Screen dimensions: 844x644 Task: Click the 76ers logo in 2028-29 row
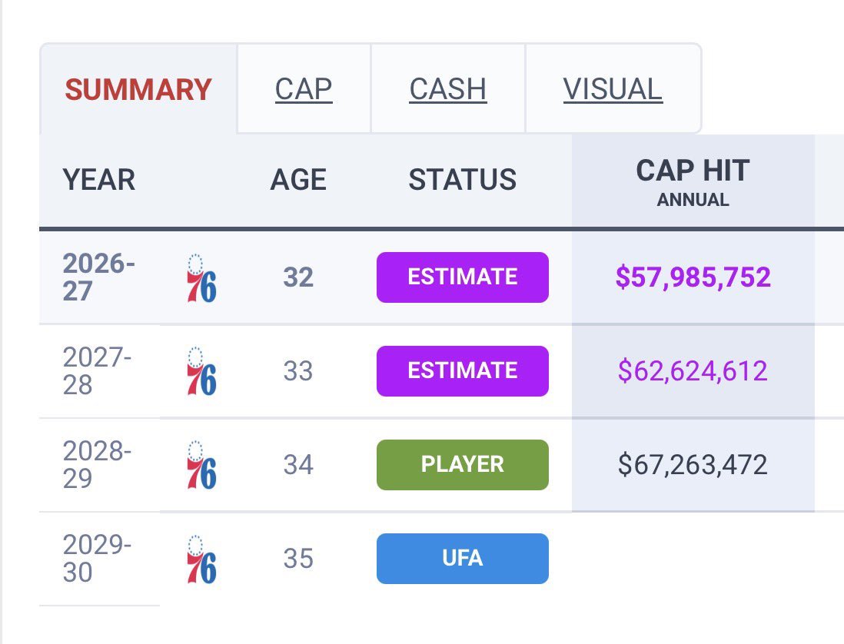(x=202, y=466)
